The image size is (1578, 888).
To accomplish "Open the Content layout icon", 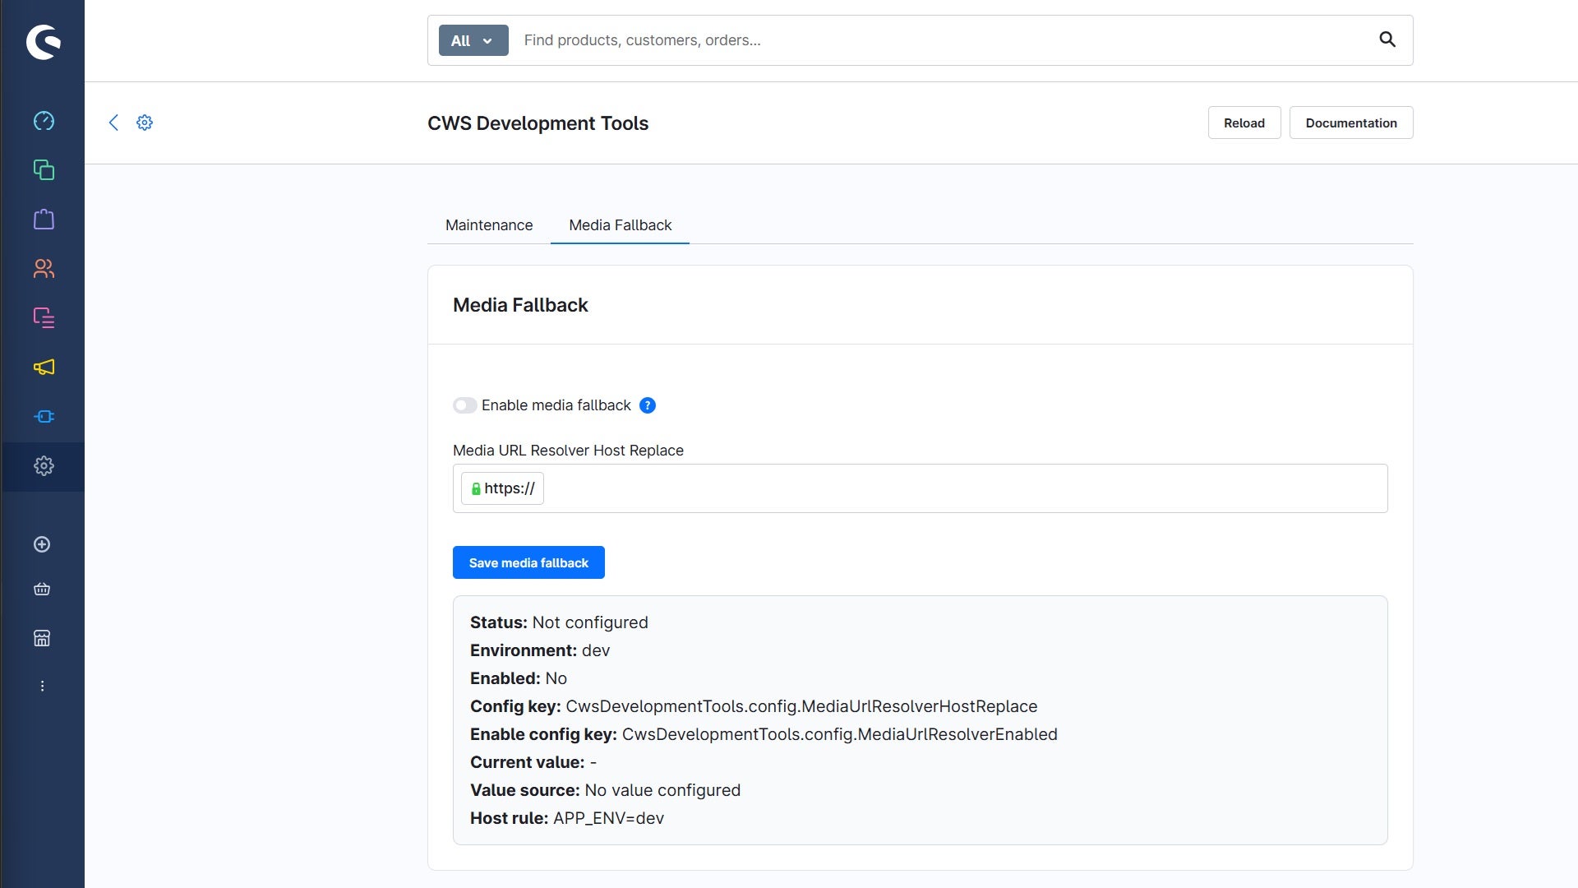I will click(x=44, y=318).
